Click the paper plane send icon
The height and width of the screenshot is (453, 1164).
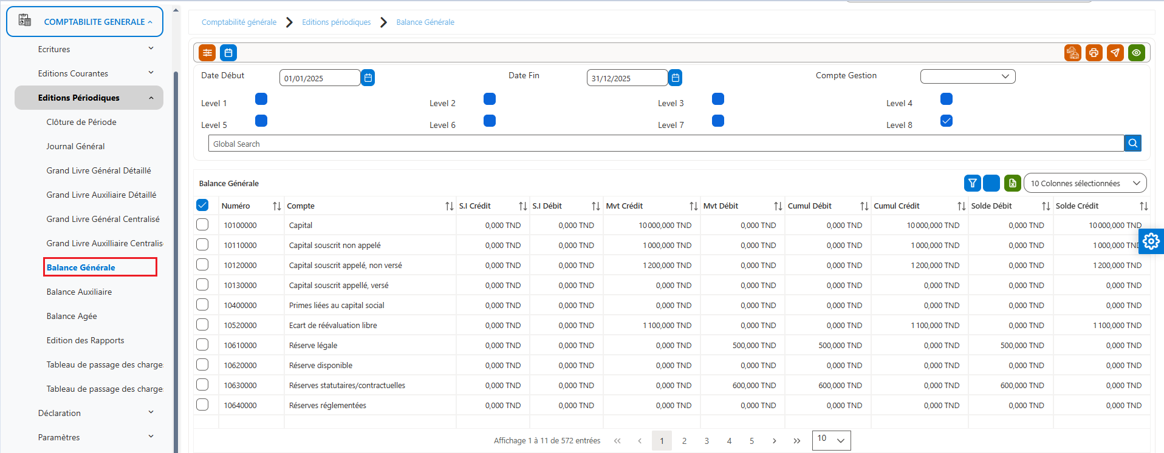(x=1115, y=53)
